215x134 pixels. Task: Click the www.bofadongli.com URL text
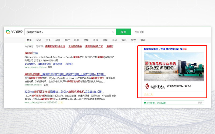click(35, 102)
